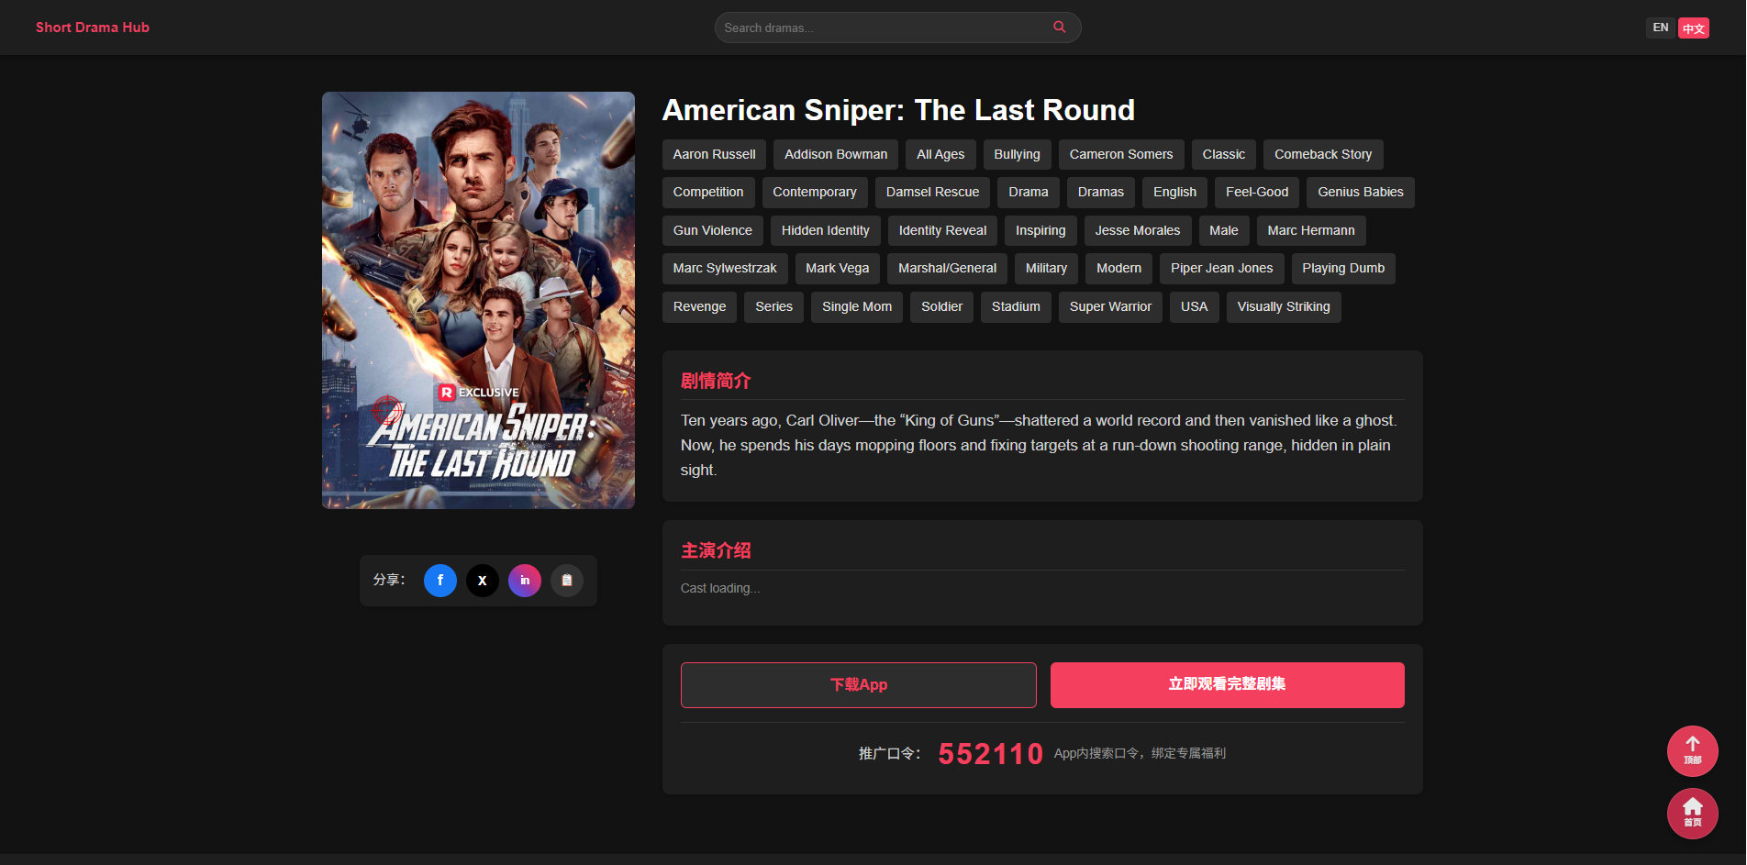Open the Short Drama Hub logo link
1747x865 pixels.
tap(93, 28)
